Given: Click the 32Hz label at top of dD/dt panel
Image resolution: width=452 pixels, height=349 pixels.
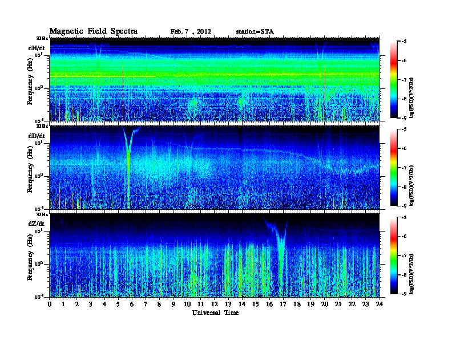Looking at the screenshot, I should click(42, 126).
